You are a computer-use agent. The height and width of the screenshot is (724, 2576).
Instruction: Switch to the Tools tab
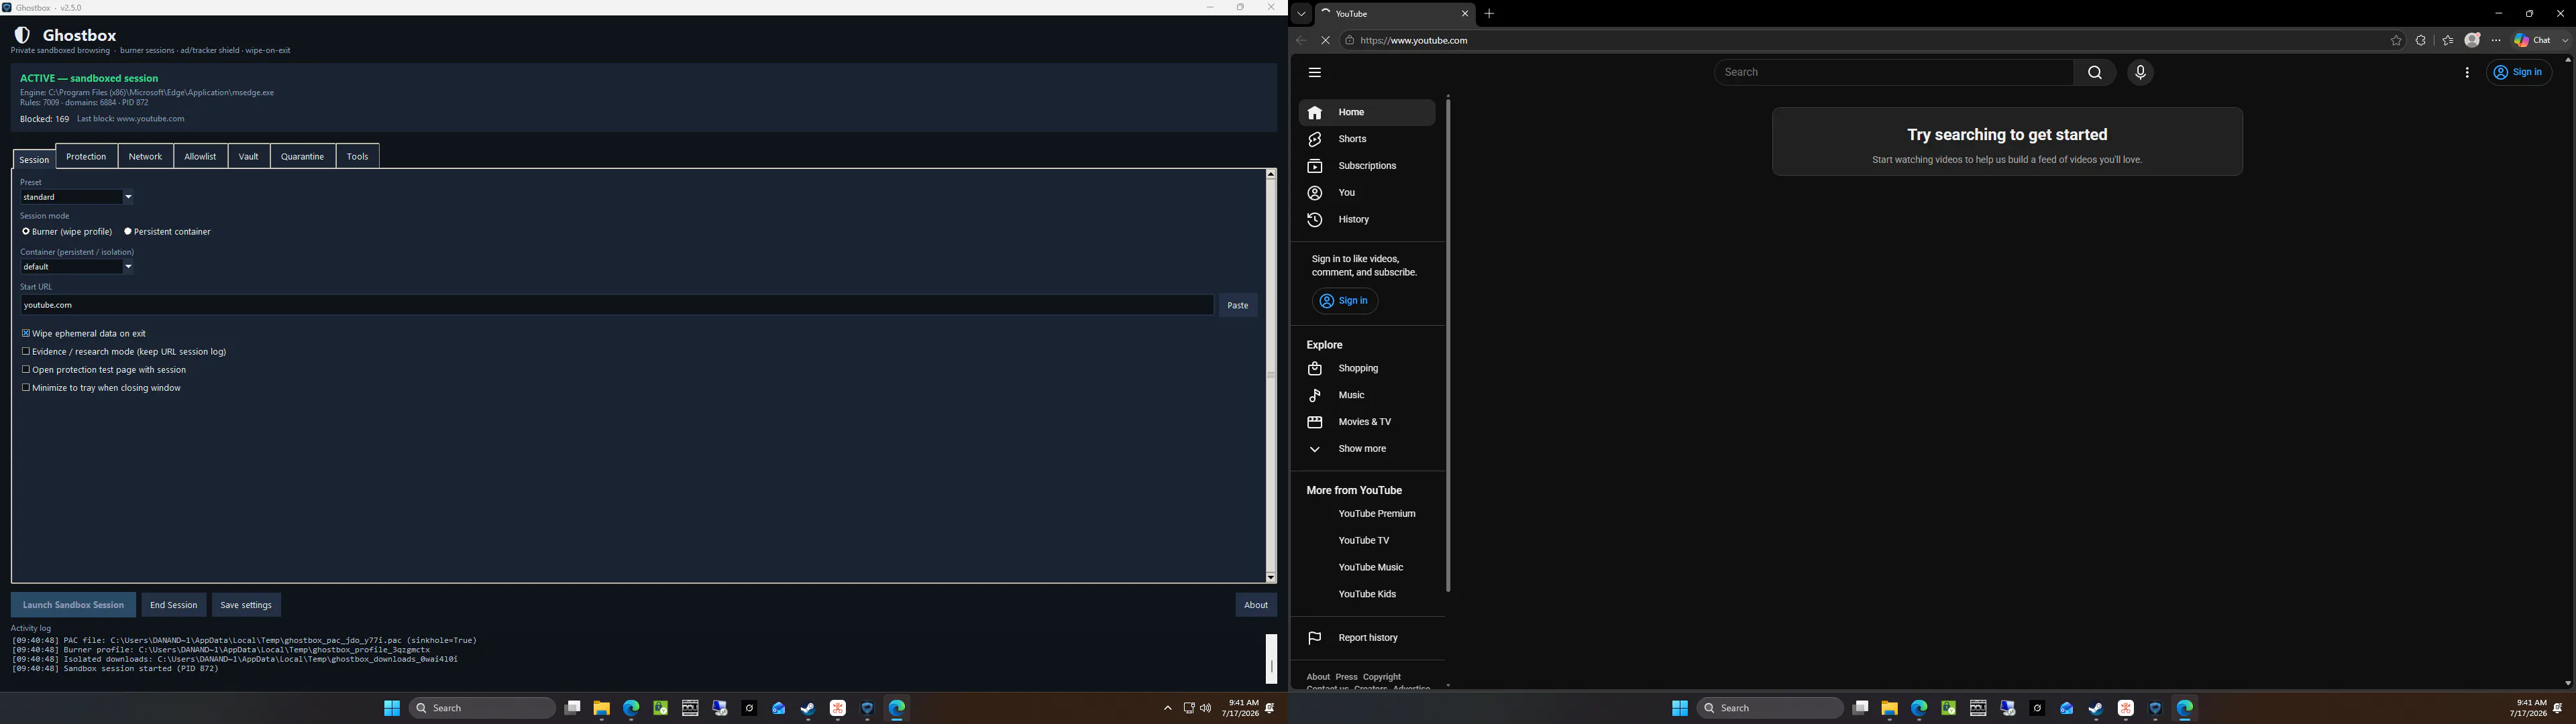click(x=358, y=157)
